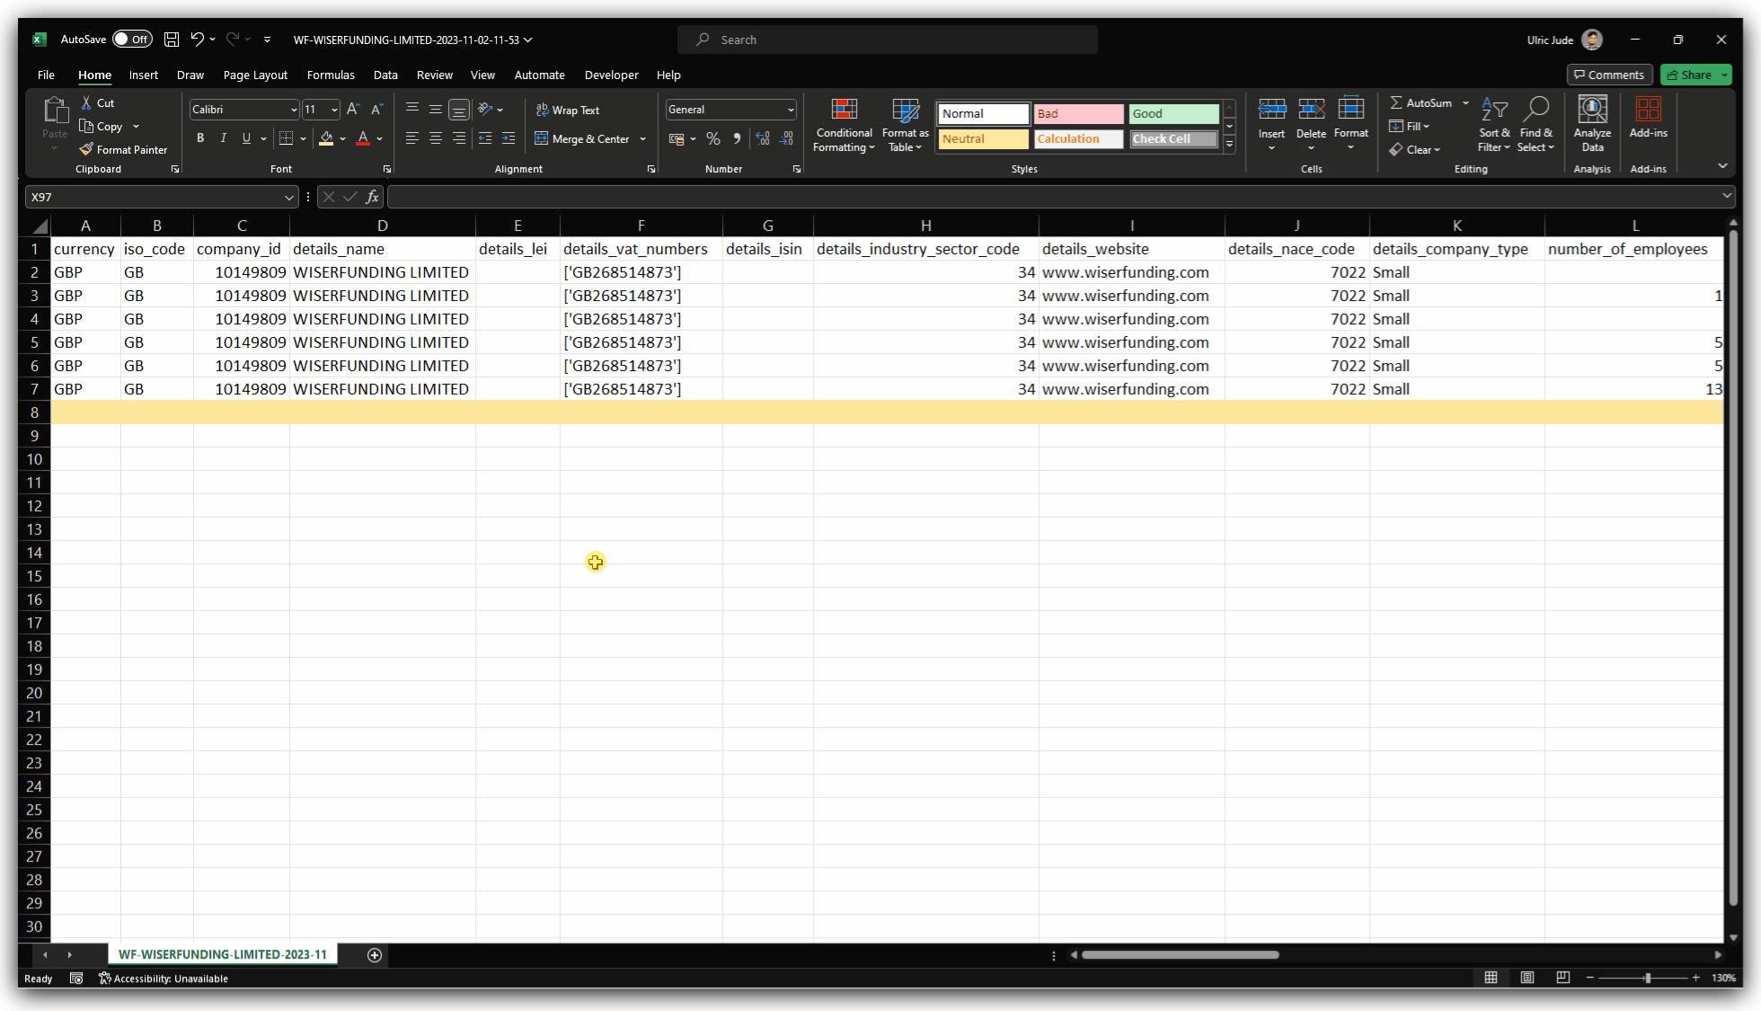Image resolution: width=1761 pixels, height=1011 pixels.
Task: Open the Number Format General dropdown
Action: (791, 110)
